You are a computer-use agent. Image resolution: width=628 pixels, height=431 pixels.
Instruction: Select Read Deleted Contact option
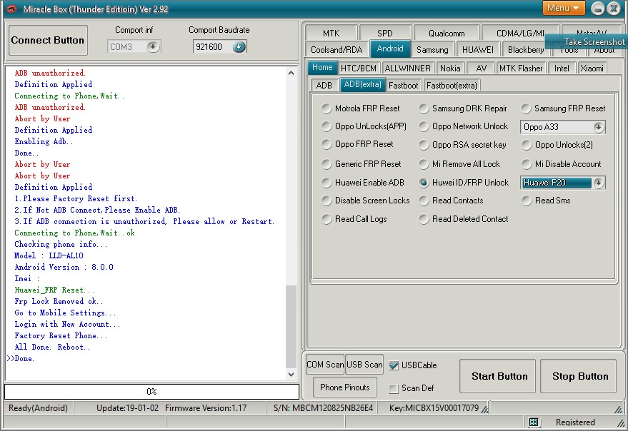(x=464, y=219)
